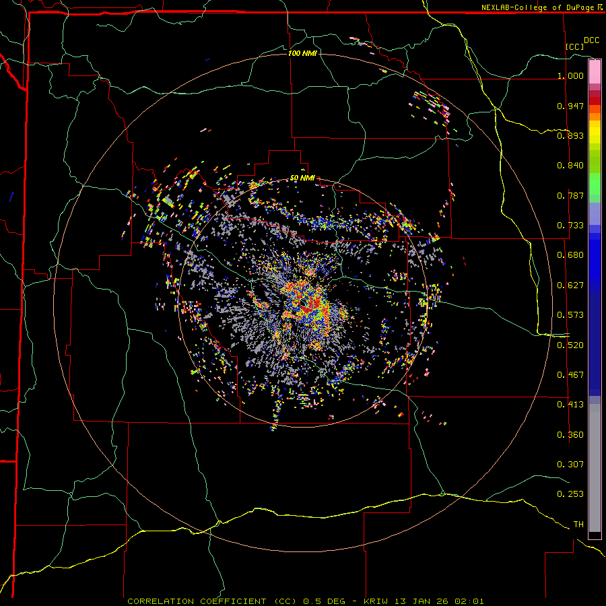606x606 pixels.
Task: Click the 100 NMI range ring label
Action: click(302, 53)
